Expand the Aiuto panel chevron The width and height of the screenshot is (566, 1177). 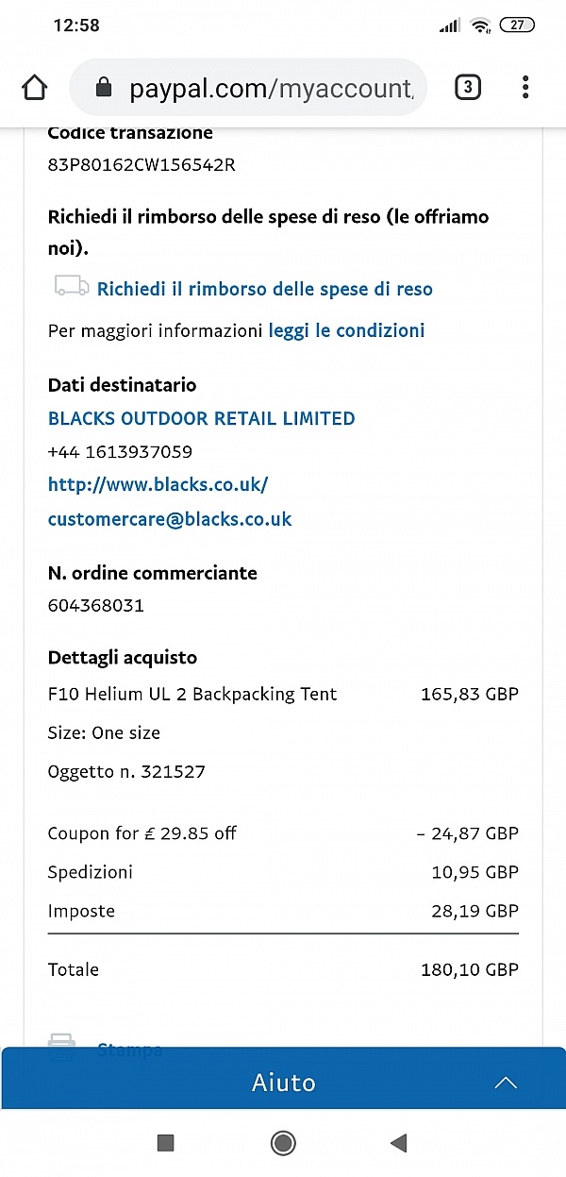[506, 1083]
